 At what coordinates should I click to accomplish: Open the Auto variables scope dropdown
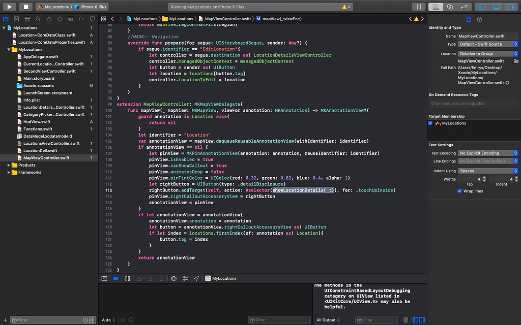pyautogui.click(x=108, y=320)
